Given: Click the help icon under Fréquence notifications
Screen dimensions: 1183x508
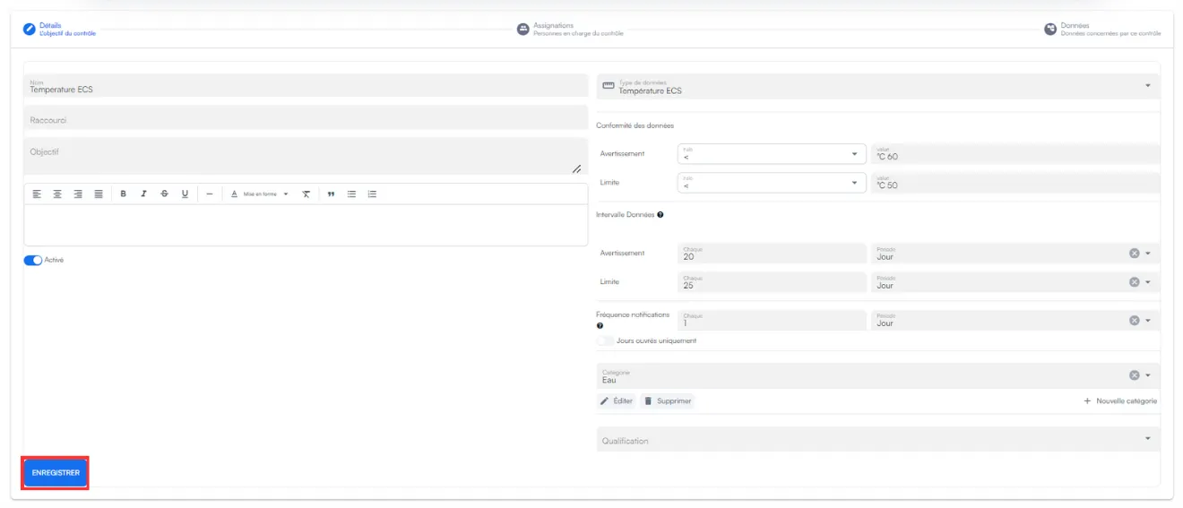Looking at the screenshot, I should click(x=600, y=326).
